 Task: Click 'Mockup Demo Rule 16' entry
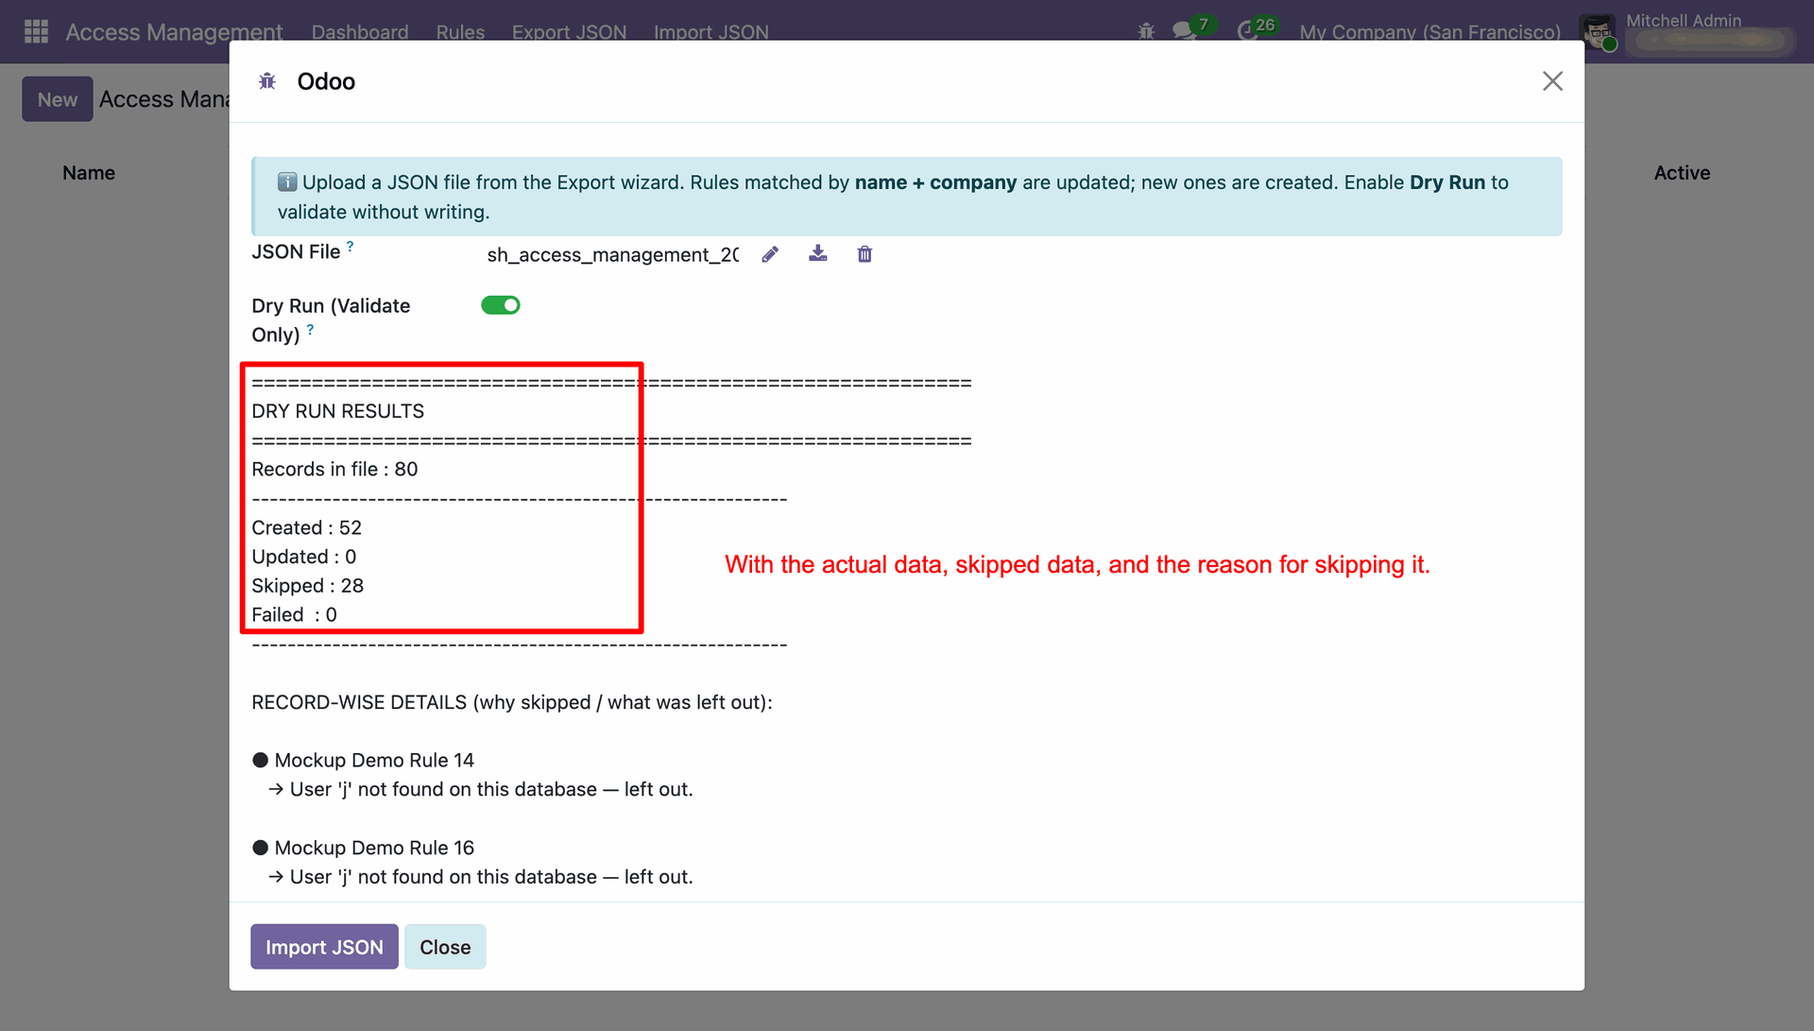point(374,849)
